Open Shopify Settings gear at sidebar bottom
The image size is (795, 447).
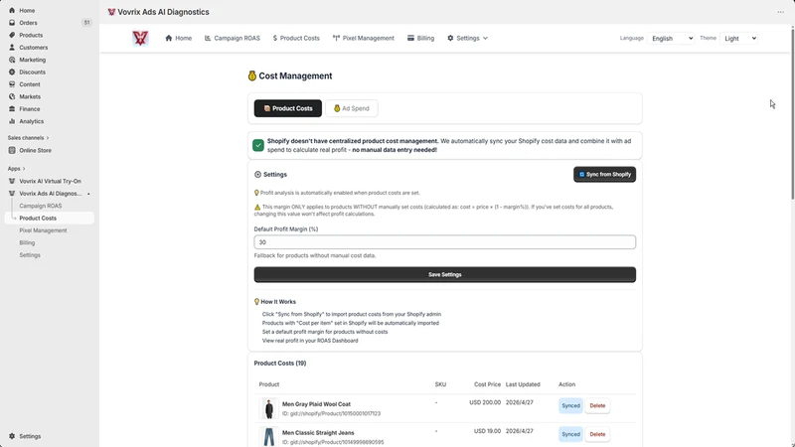coord(12,436)
